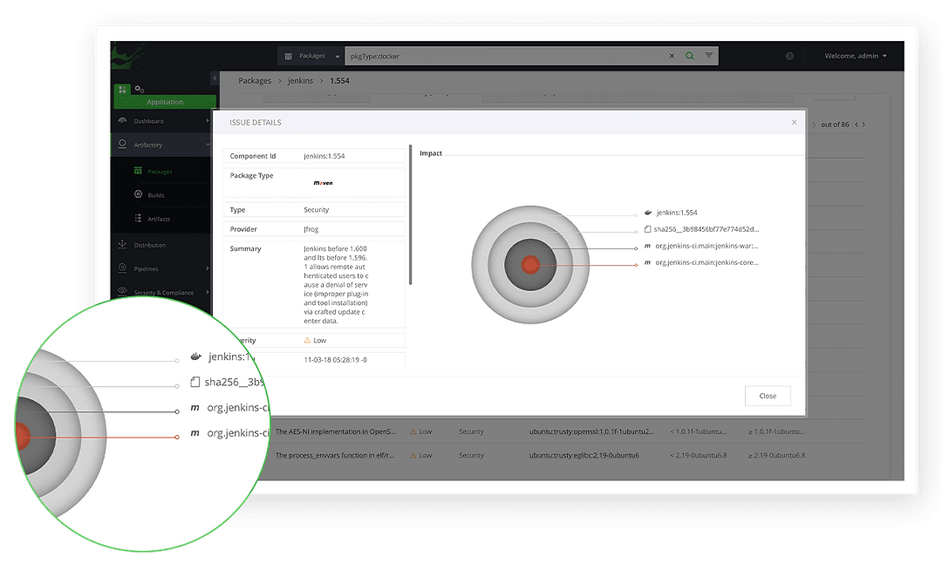Open the search filter funnel icon
Viewport: 942px width, 577px height.
709,56
